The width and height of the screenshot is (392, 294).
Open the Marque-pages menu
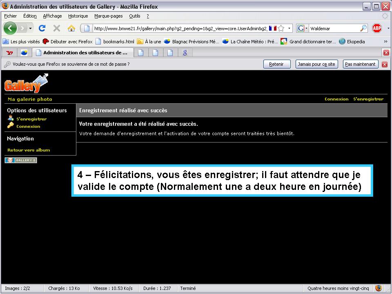pyautogui.click(x=108, y=16)
